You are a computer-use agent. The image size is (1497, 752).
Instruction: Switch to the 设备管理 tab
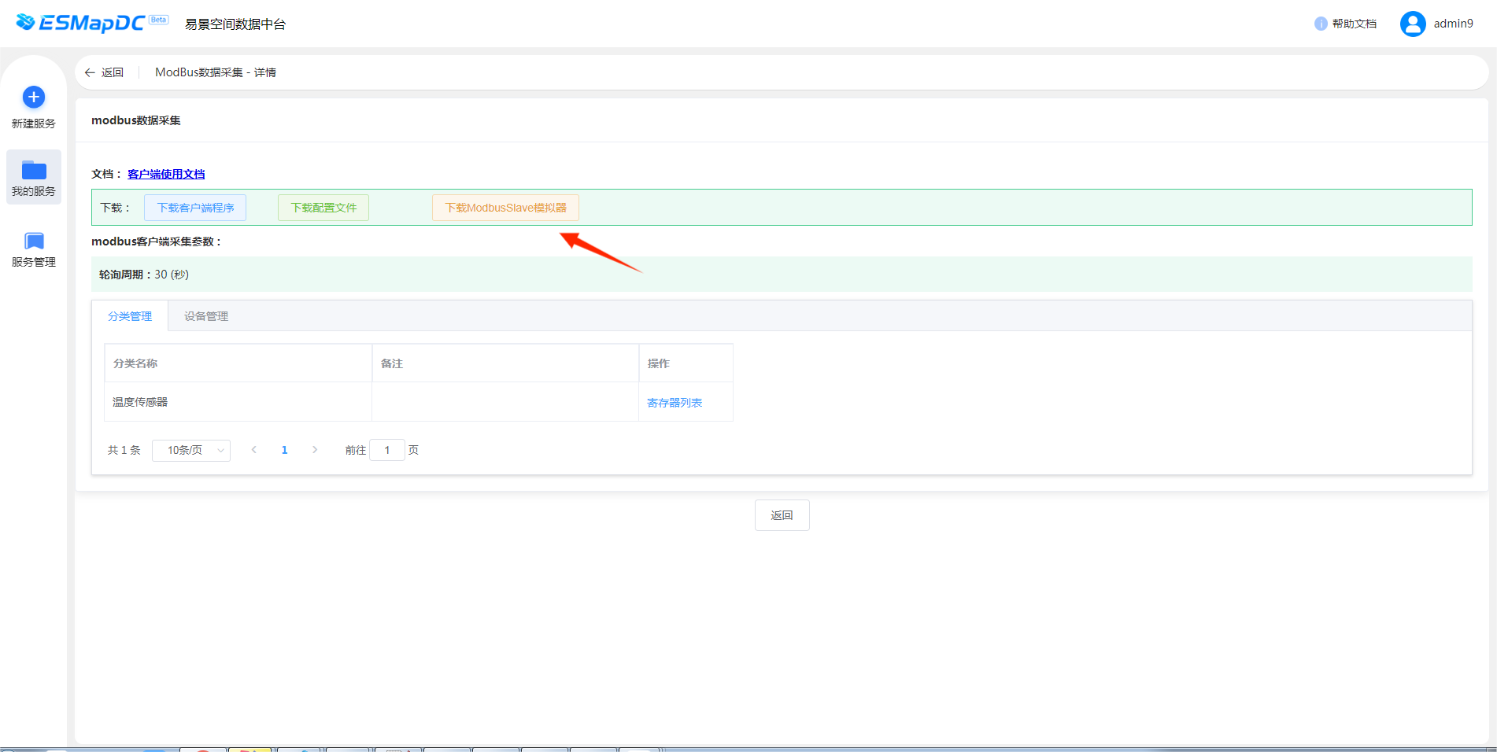point(206,316)
